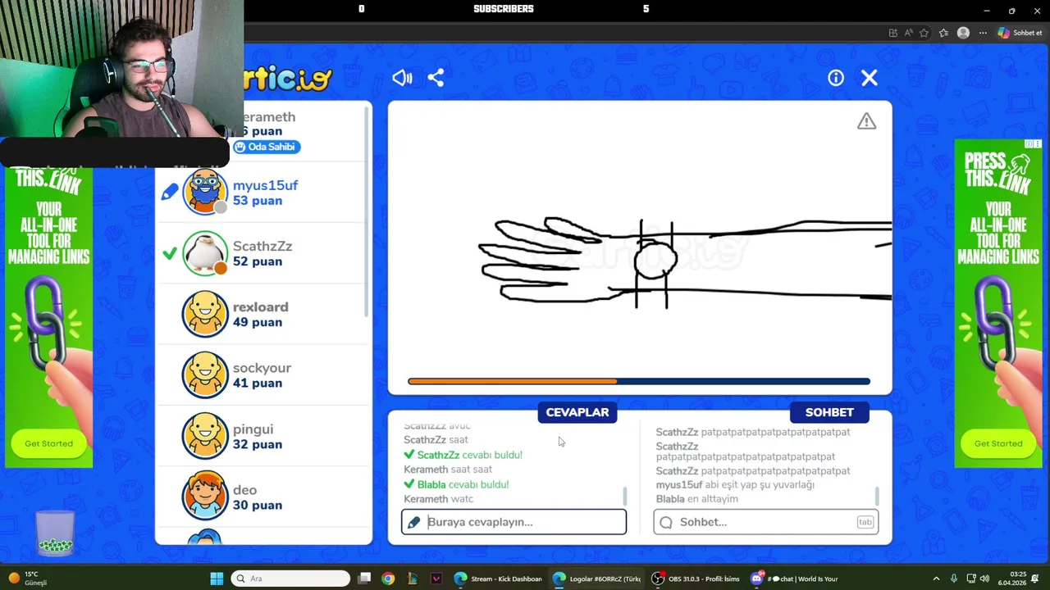Open Edge settings three-dots menu
This screenshot has height=590, width=1050.
pyautogui.click(x=983, y=33)
